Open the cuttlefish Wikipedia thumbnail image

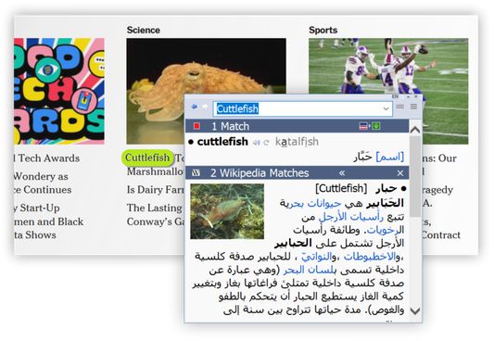click(x=227, y=211)
